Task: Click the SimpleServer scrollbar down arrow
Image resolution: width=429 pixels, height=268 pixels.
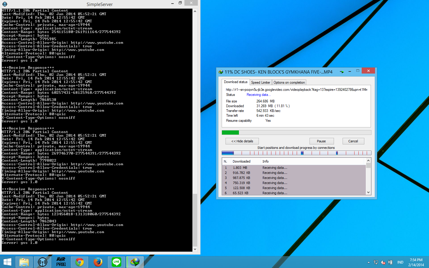Action: click(195, 249)
